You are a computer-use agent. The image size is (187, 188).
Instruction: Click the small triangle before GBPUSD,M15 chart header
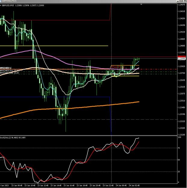pos(1,5)
